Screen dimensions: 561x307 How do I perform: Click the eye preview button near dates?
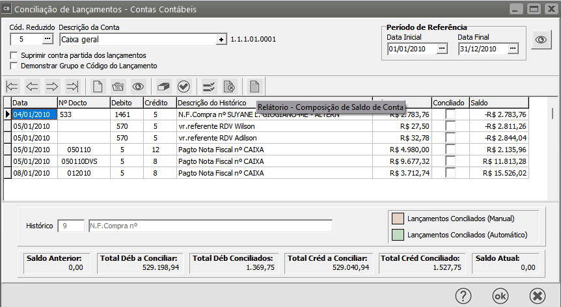point(540,40)
